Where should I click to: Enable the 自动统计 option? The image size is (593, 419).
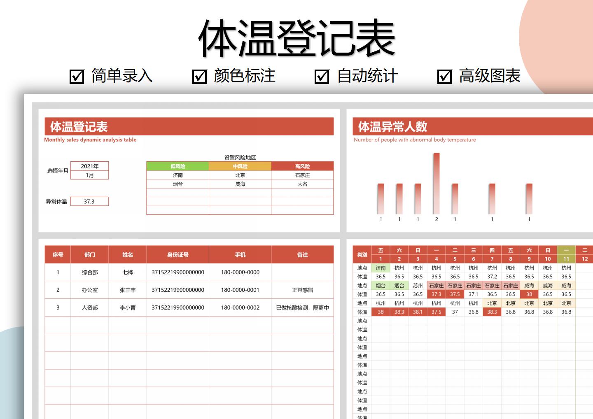[322, 76]
